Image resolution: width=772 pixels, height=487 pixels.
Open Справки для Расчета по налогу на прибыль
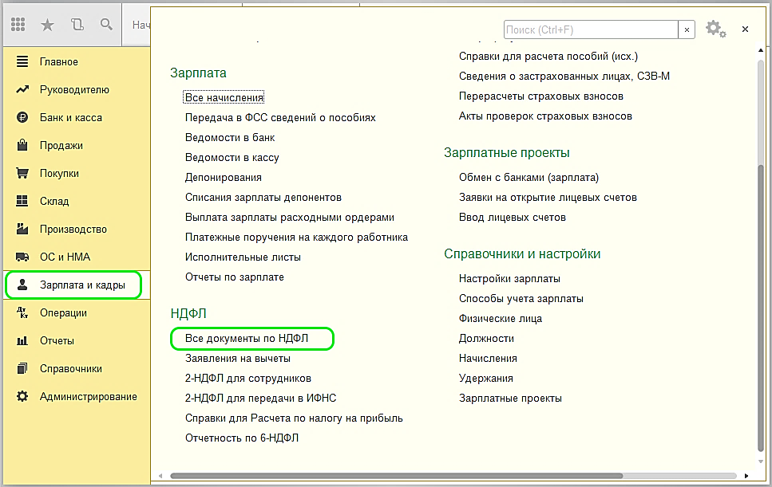(x=294, y=418)
